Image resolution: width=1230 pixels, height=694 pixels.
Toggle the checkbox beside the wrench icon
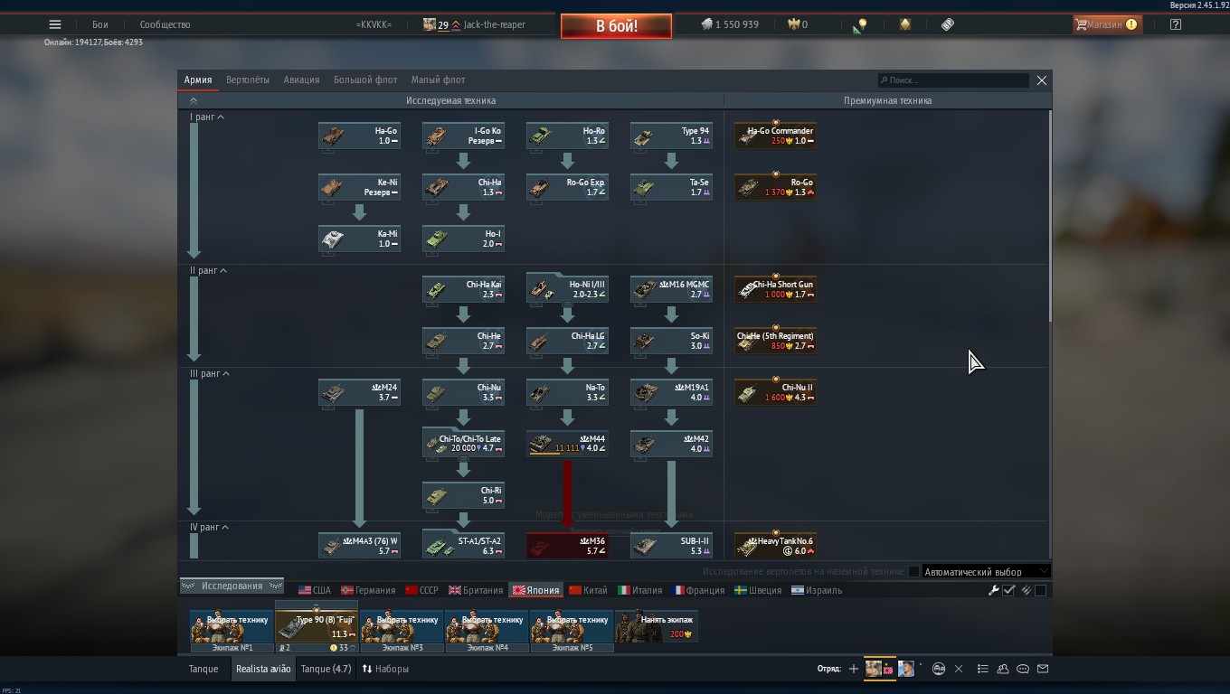(1009, 590)
